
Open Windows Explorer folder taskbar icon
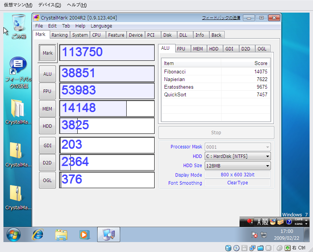click(61, 234)
